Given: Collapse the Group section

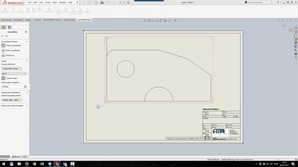Looking at the screenshot, I should [27, 61].
